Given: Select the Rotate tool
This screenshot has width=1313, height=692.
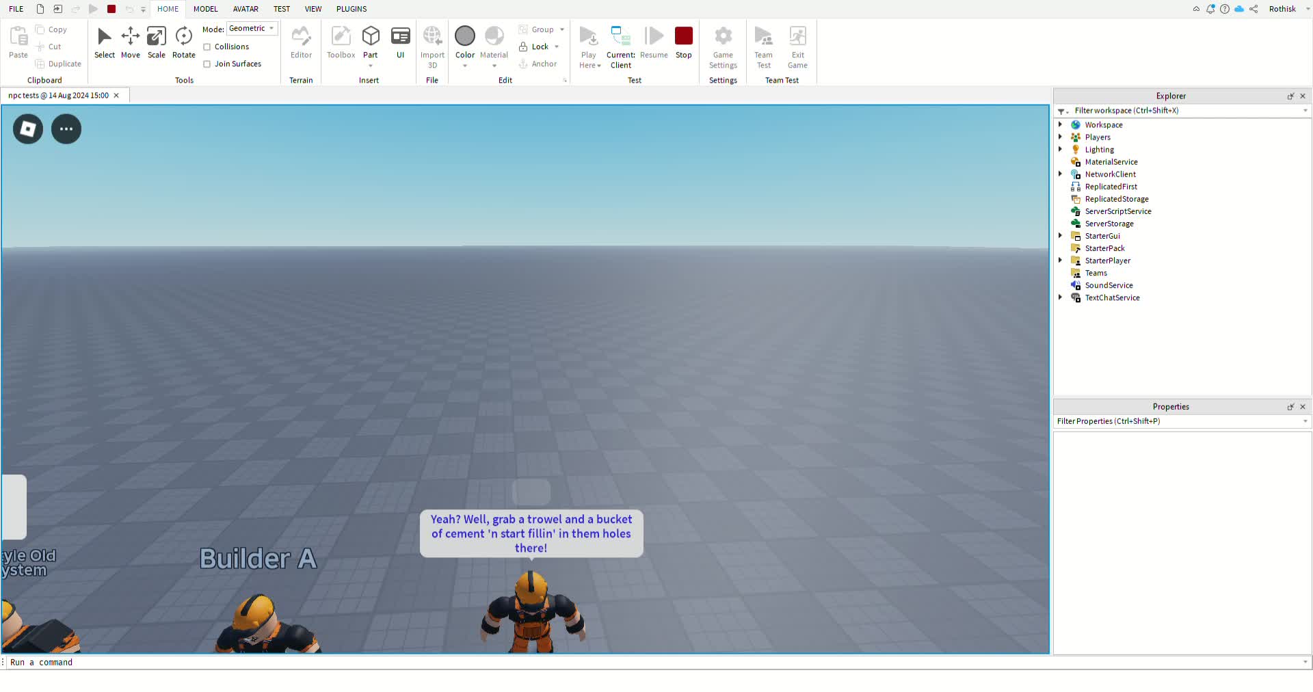Looking at the screenshot, I should (x=183, y=41).
